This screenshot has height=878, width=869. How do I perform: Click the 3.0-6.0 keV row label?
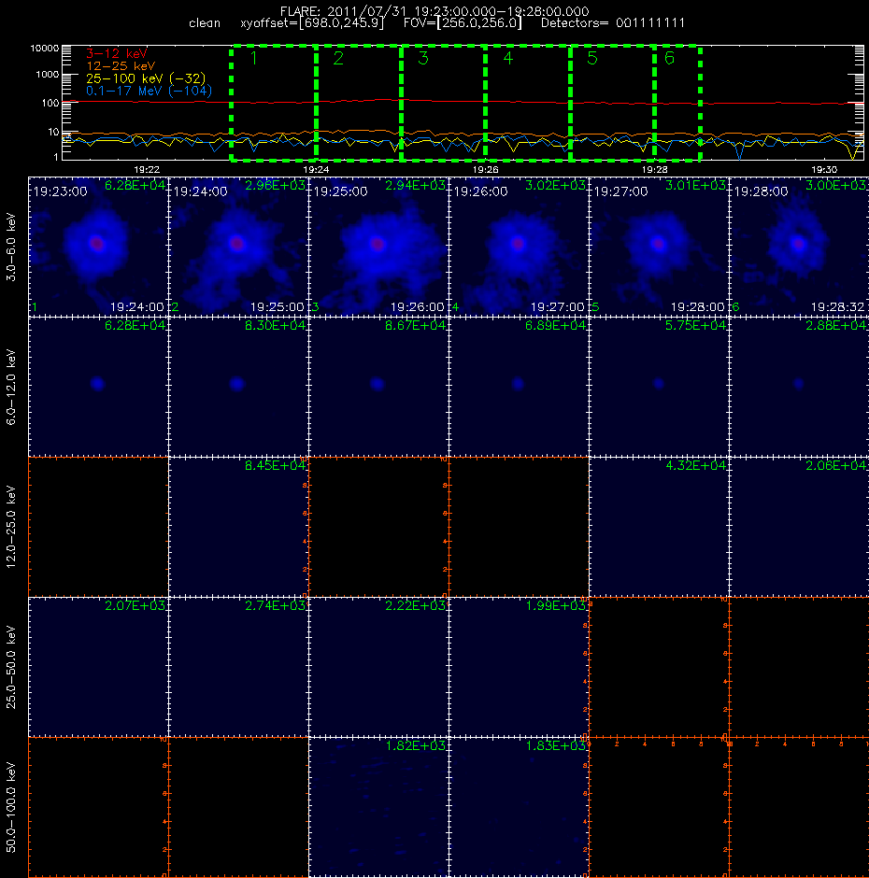(x=11, y=247)
